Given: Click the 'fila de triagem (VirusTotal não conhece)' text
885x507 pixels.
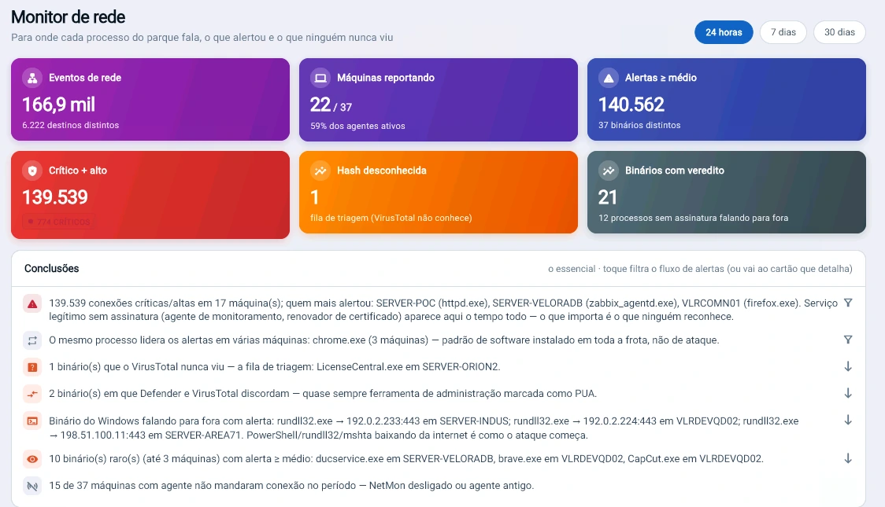Looking at the screenshot, I should 391,218.
